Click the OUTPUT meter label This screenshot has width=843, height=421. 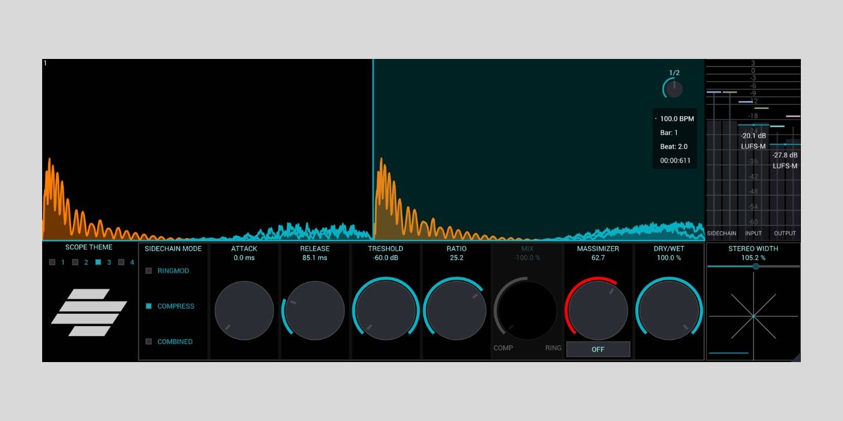pos(785,233)
